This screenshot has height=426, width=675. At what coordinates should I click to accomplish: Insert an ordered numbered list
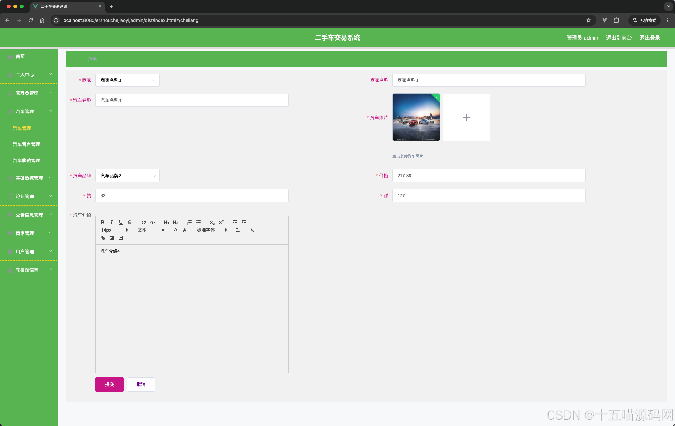(189, 222)
